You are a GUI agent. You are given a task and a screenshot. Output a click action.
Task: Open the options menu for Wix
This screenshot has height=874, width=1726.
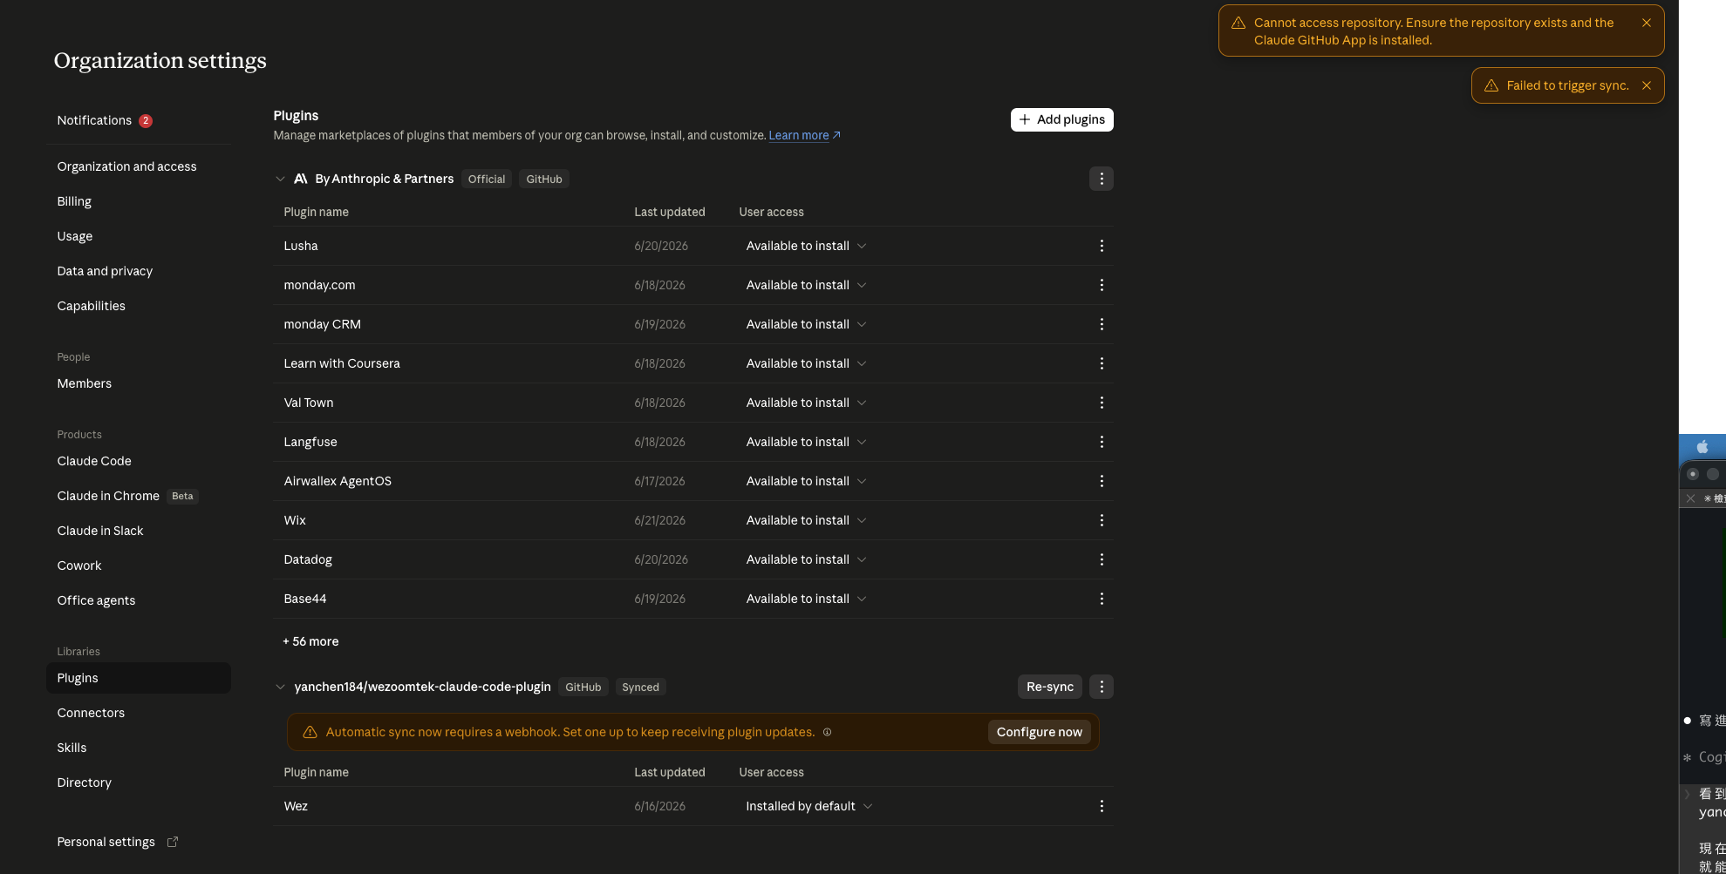pos(1102,520)
